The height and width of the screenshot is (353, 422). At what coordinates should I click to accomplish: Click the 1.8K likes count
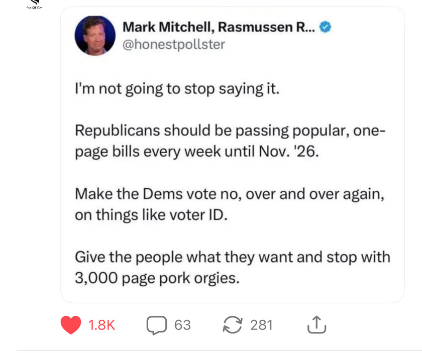[101, 325]
